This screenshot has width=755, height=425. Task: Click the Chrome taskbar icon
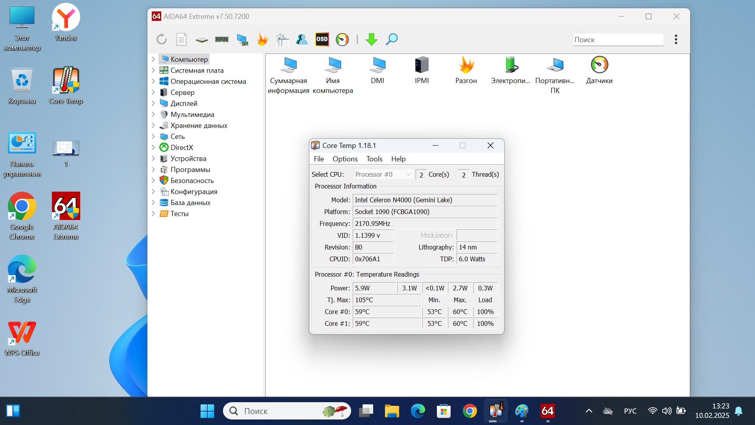tap(470, 411)
